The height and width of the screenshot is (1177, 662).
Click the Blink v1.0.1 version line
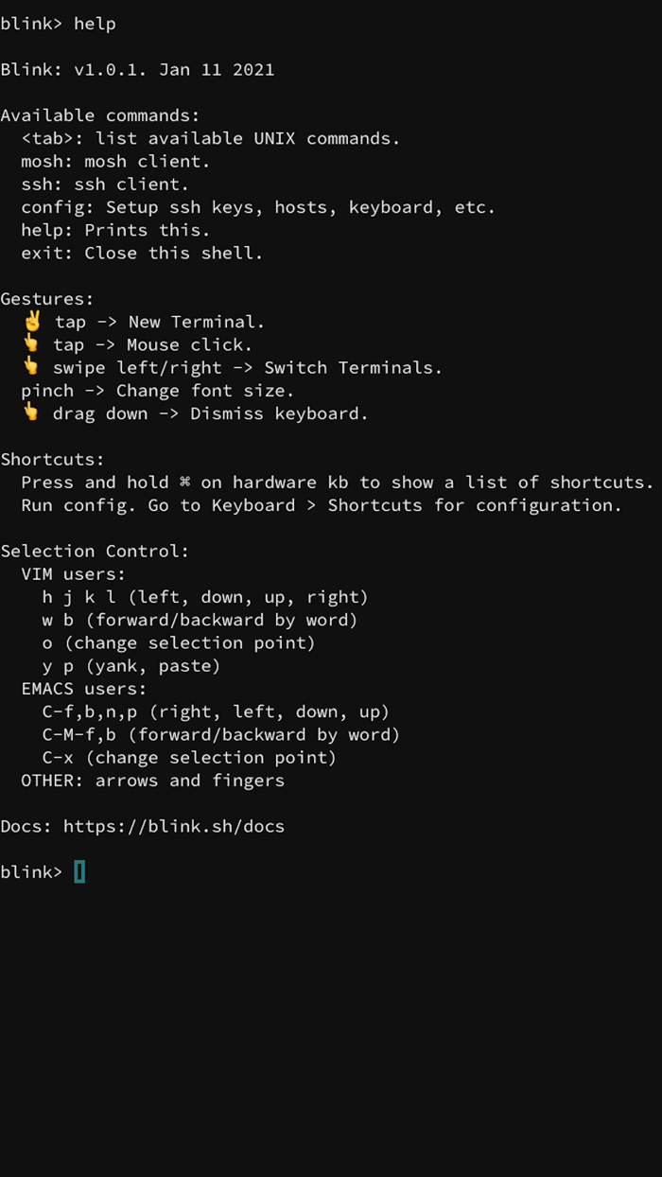137,69
